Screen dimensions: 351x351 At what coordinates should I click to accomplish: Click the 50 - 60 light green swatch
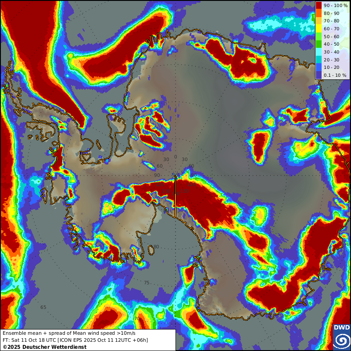[319, 36]
